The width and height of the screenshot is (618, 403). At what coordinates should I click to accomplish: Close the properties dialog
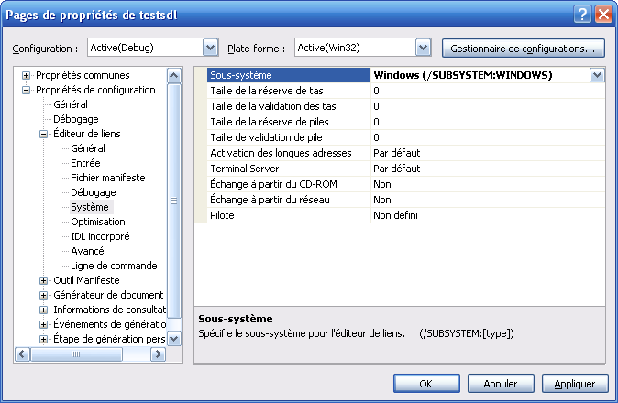click(x=603, y=15)
